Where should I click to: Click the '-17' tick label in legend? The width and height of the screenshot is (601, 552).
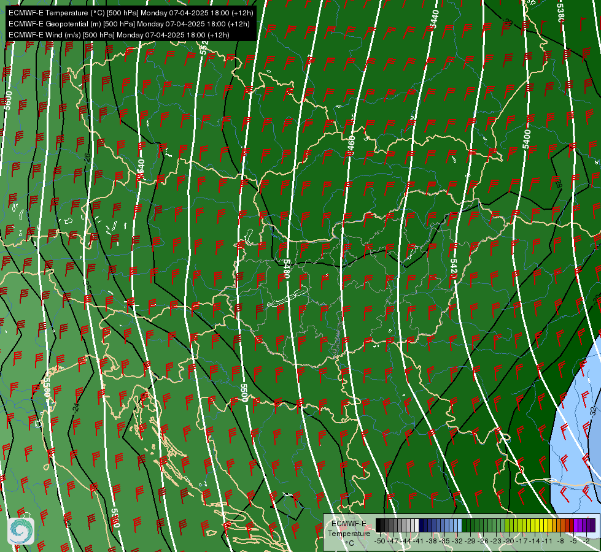522,542
